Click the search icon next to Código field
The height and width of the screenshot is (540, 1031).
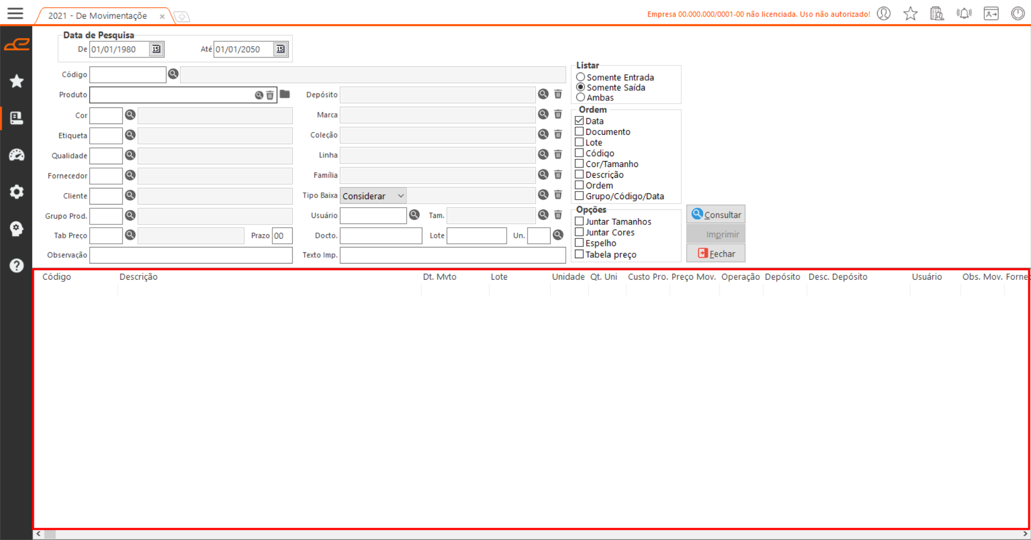tap(173, 74)
